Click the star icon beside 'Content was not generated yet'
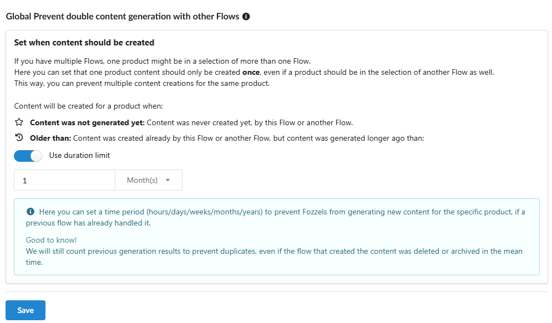 18,122
